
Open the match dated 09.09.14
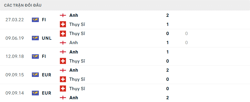tap(125, 93)
